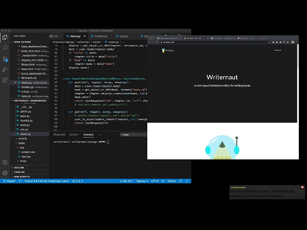Click the notifications bell in status bar
The width and height of the screenshot is (307, 230).
187,181
